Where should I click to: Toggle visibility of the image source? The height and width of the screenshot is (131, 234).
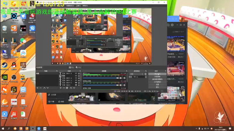[76, 76]
